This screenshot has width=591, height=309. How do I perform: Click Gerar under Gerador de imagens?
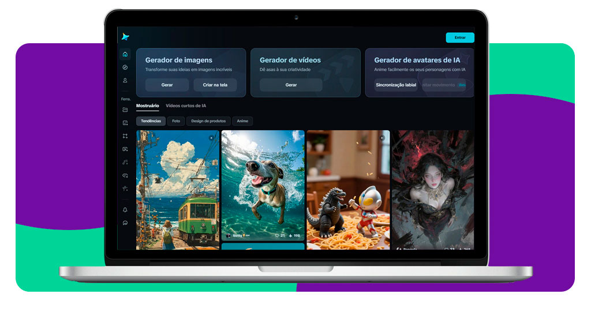pyautogui.click(x=167, y=85)
